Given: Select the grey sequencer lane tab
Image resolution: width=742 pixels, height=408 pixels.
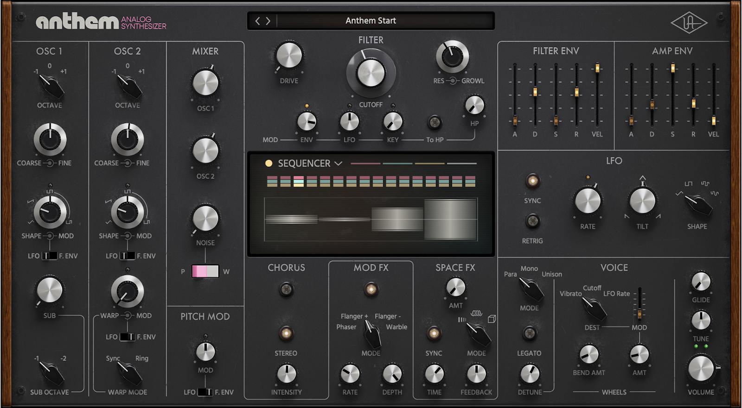Looking at the screenshot, I should click(x=462, y=163).
